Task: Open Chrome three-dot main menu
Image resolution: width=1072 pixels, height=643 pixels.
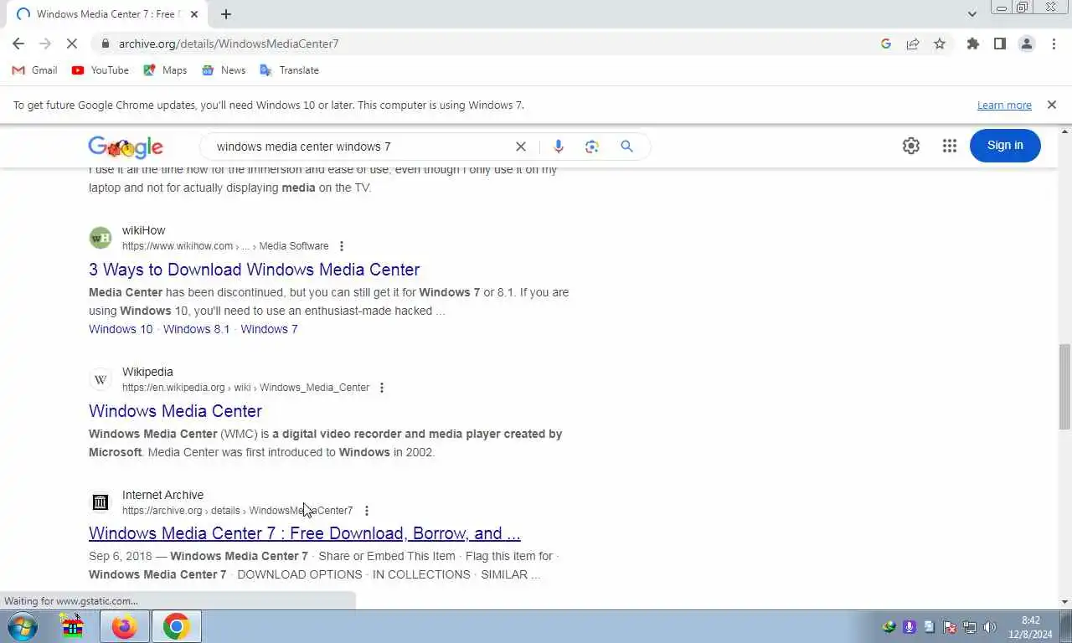Action: point(1054,44)
